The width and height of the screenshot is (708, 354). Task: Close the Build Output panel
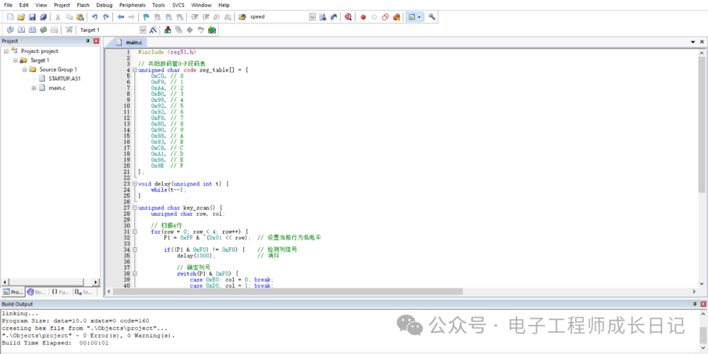[703, 304]
